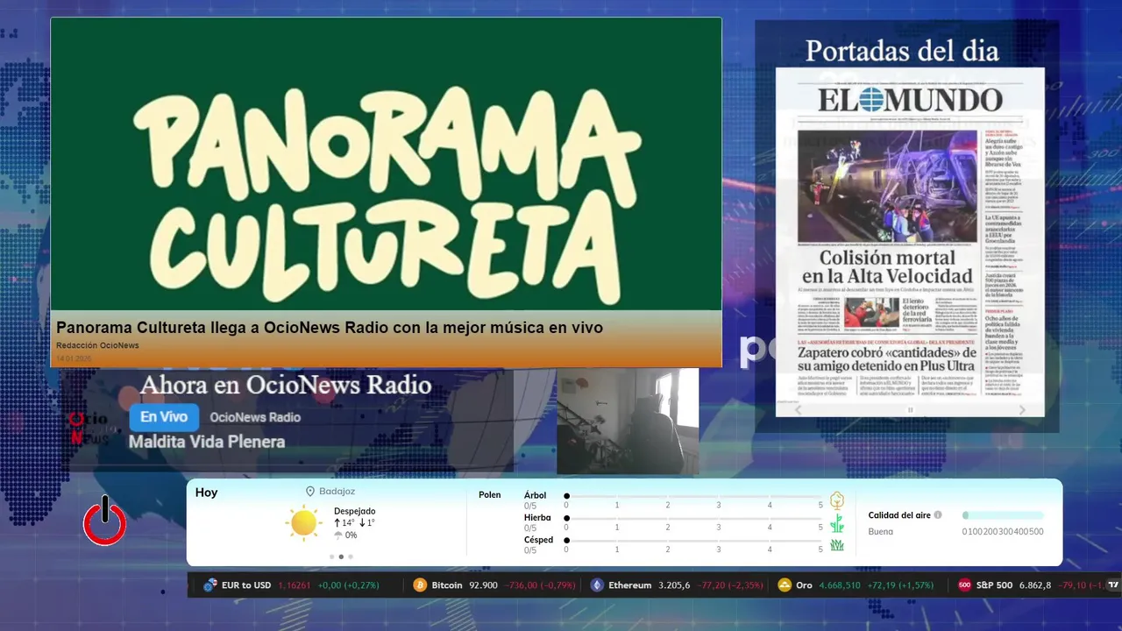Viewport: 1122px width, 631px height.
Task: Click the webcam video thumbnail
Action: pos(628,422)
